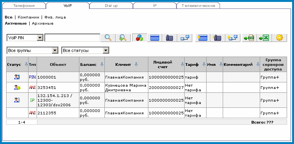Sort by Баланс column arrow
294x144 pixels.
[102, 64]
